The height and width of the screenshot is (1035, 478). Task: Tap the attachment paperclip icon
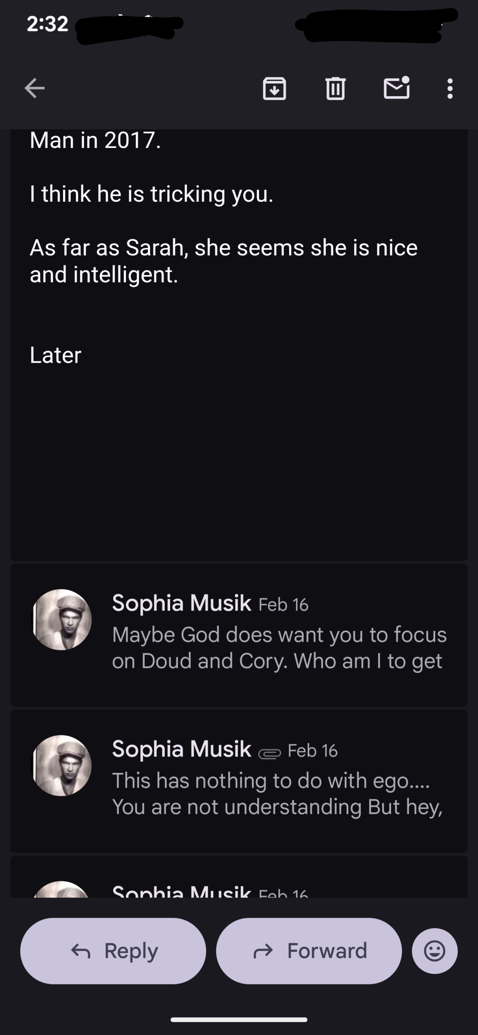pos(269,754)
